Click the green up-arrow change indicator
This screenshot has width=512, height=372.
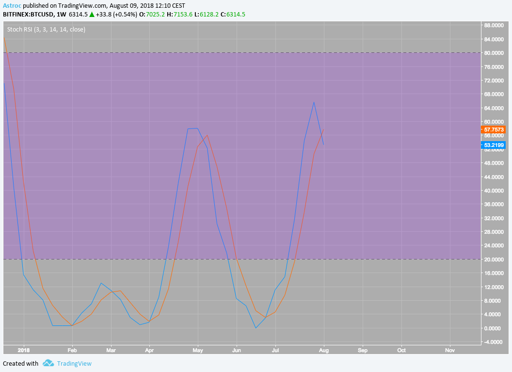click(x=92, y=15)
